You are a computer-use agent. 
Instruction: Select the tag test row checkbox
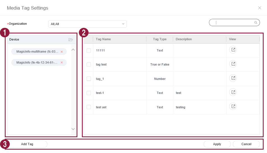tap(89, 65)
